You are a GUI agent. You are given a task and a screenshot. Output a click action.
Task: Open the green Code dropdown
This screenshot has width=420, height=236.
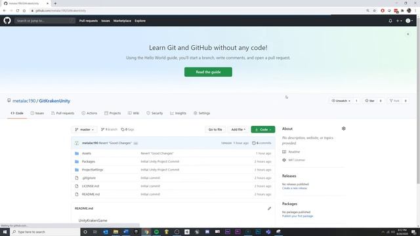point(263,130)
